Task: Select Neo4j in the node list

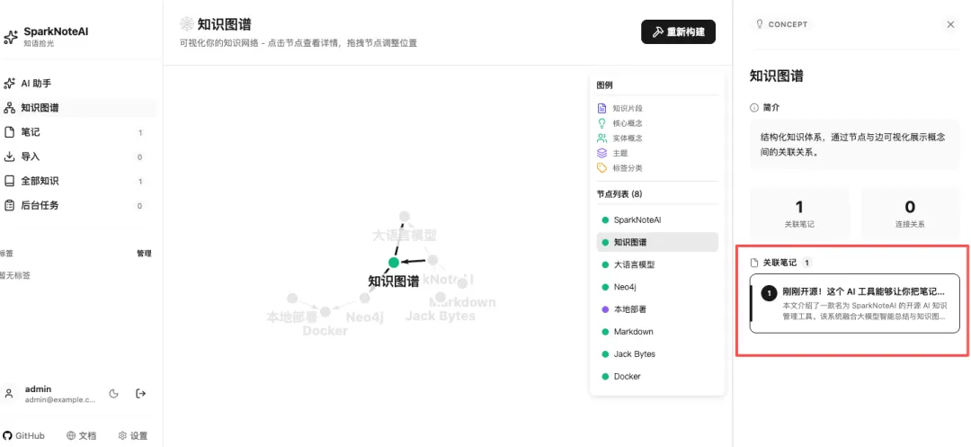Action: [657, 287]
